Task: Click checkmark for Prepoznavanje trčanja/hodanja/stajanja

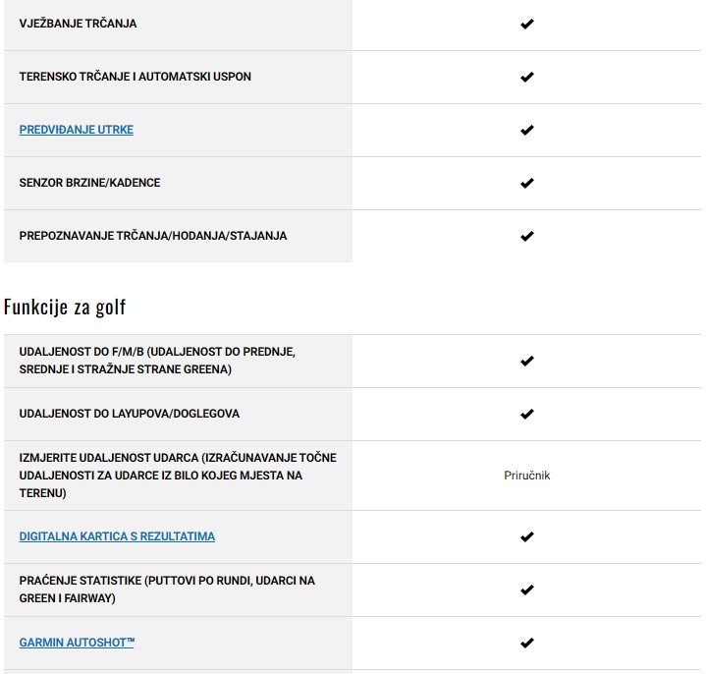Action: pyautogui.click(x=526, y=236)
